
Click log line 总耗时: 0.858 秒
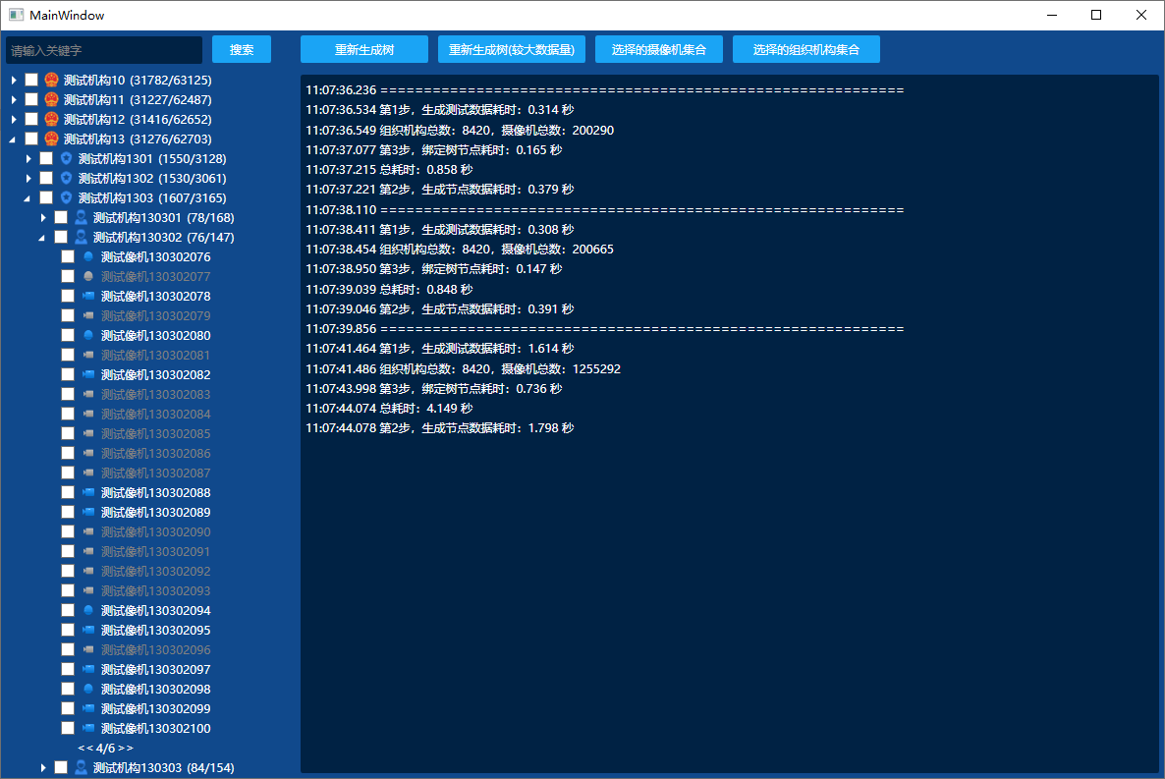coord(389,170)
